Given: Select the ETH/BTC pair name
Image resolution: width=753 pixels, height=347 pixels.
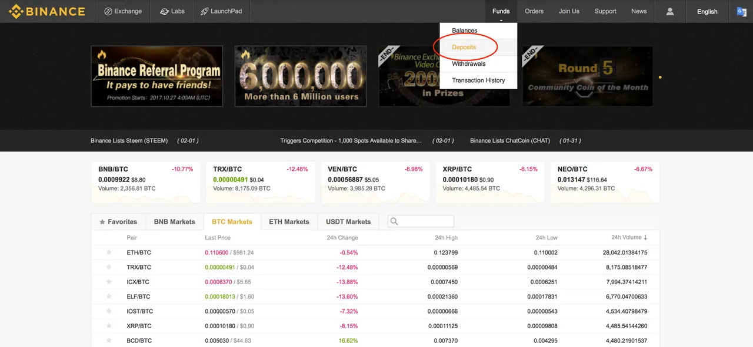Looking at the screenshot, I should [x=139, y=252].
